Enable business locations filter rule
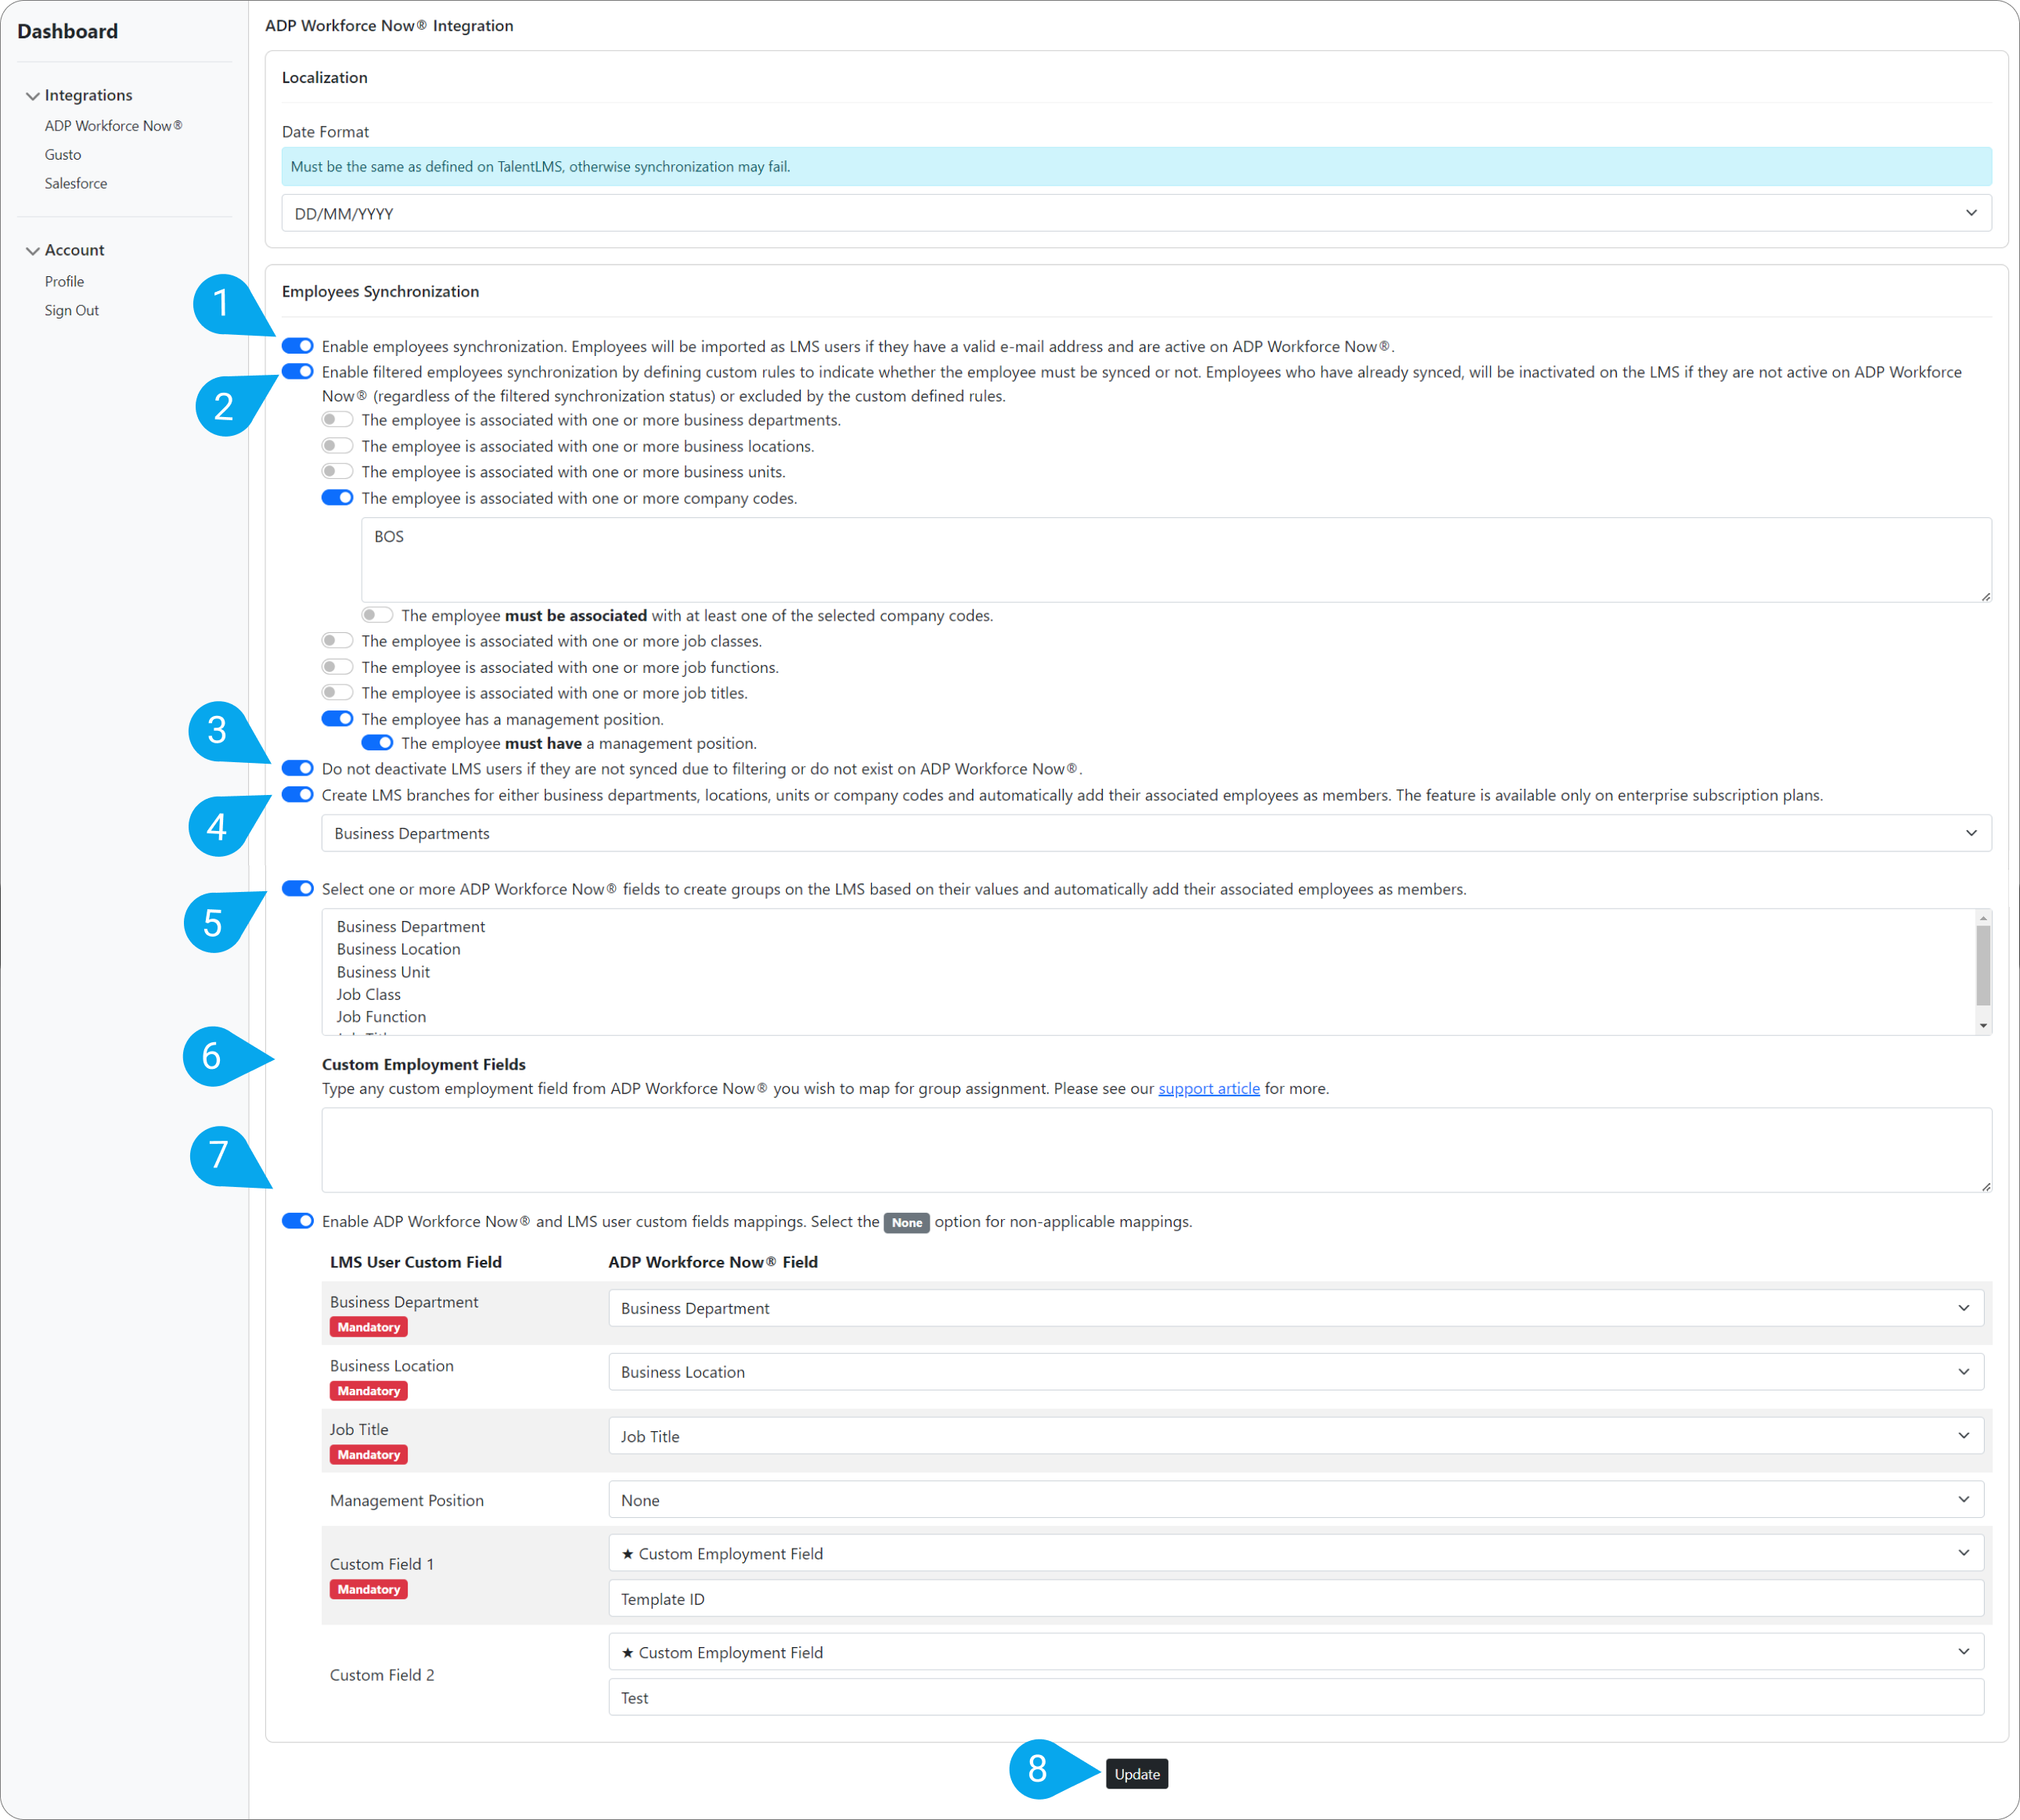The width and height of the screenshot is (2020, 1820). [337, 446]
